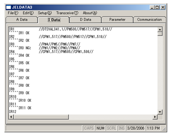Minimize the JELDATA3 window
This screenshot has height=136, width=172.
152,7
